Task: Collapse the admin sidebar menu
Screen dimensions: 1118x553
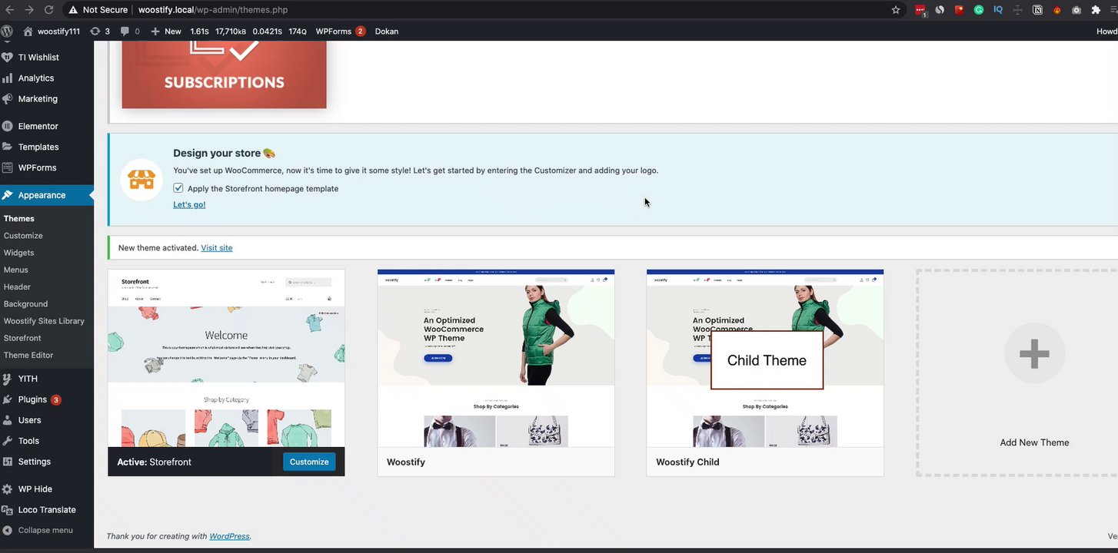Action: click(47, 530)
